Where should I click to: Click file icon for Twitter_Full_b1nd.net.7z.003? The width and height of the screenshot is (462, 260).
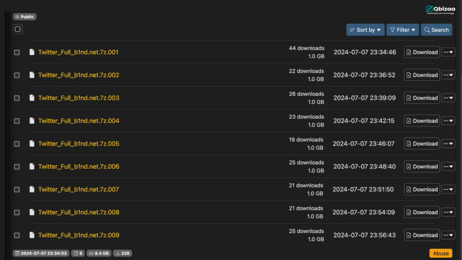click(32, 98)
